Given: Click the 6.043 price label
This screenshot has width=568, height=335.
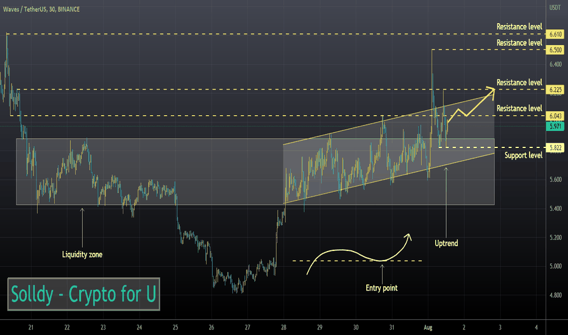Looking at the screenshot, I should tap(555, 116).
